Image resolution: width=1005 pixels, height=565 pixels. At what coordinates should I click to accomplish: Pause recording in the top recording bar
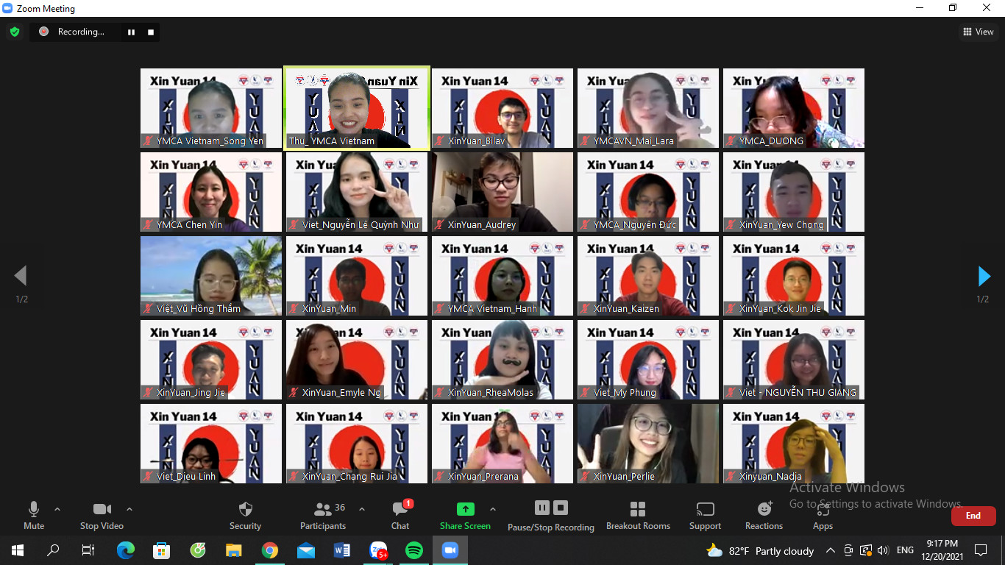click(x=132, y=32)
